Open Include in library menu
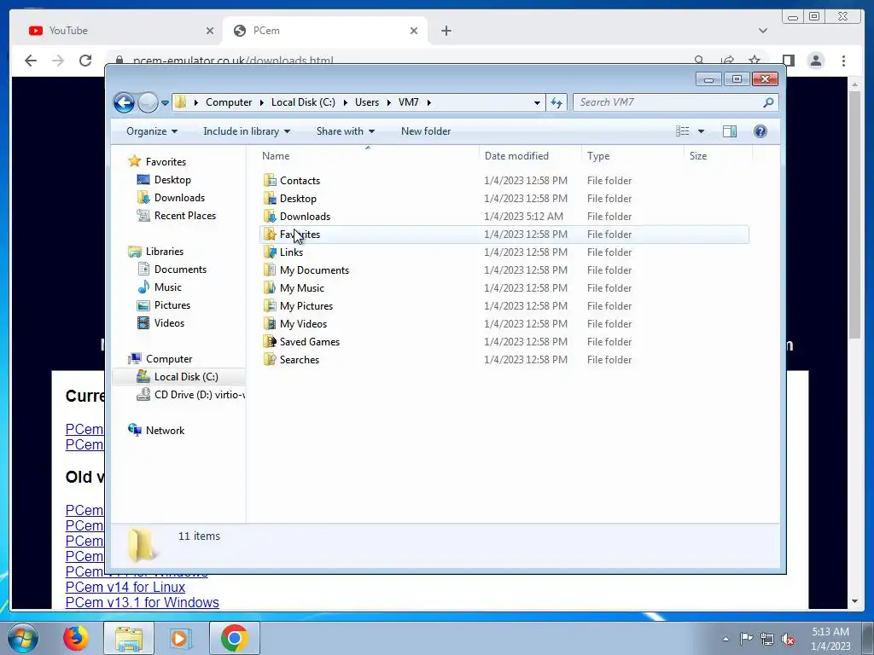Image resolution: width=874 pixels, height=655 pixels. click(247, 131)
